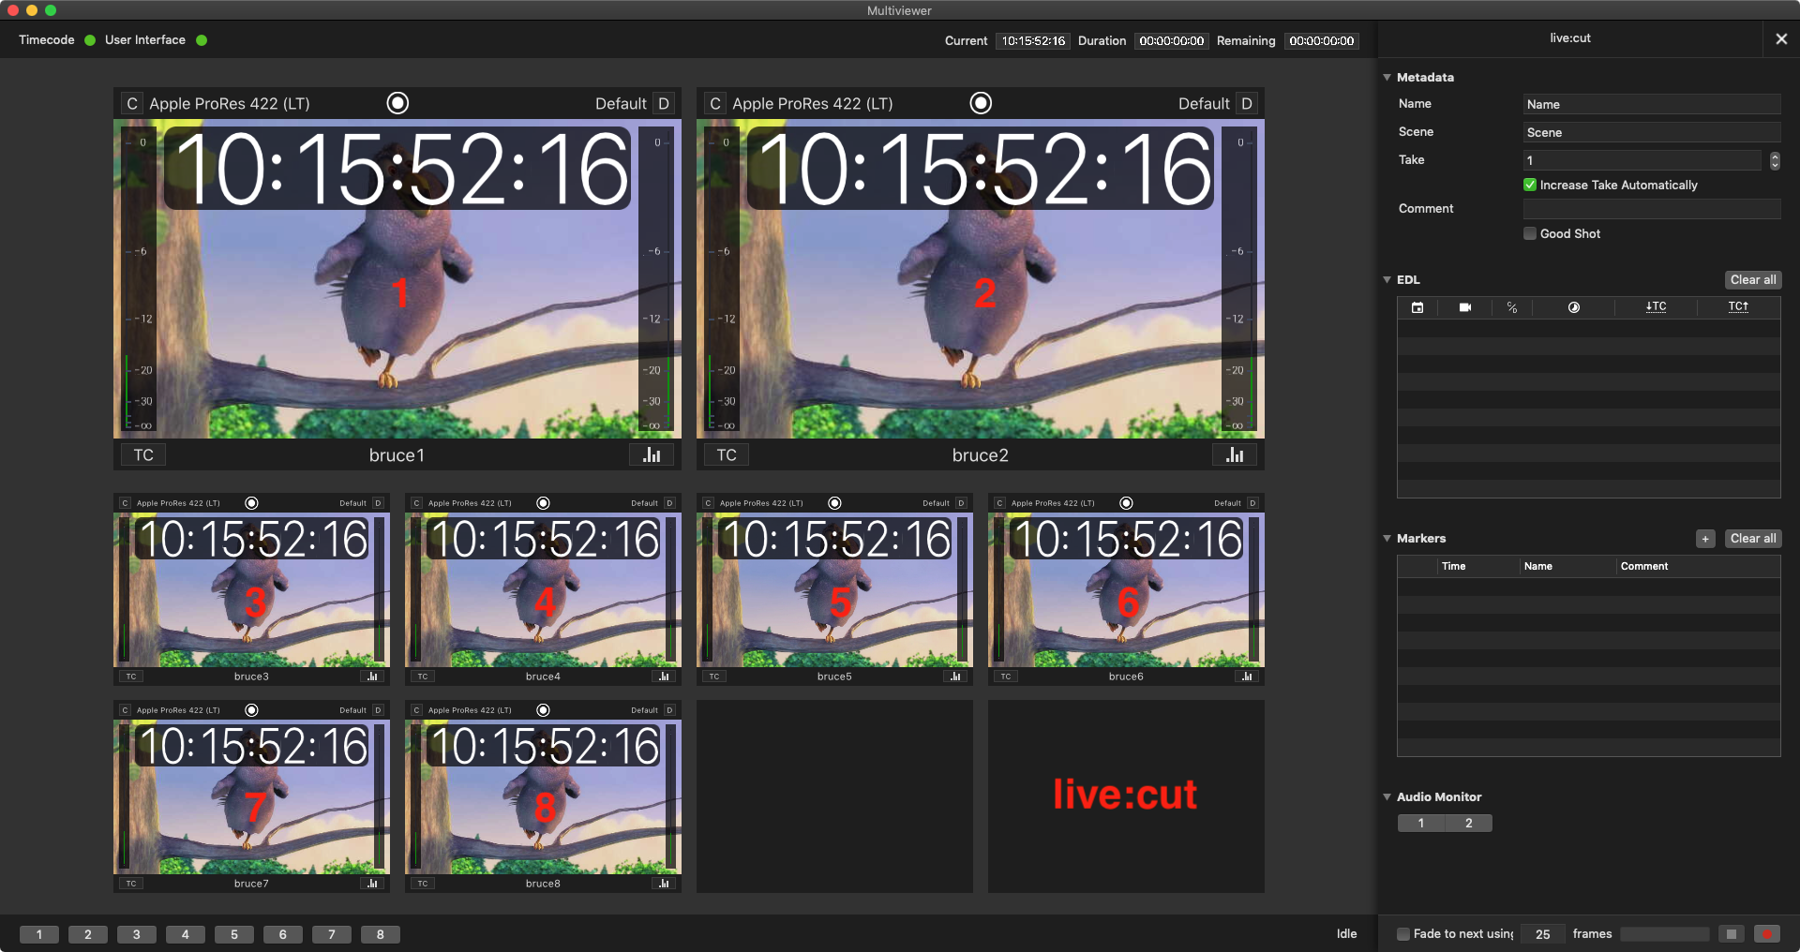Switch to camera 1 in bottom bar

(x=39, y=934)
